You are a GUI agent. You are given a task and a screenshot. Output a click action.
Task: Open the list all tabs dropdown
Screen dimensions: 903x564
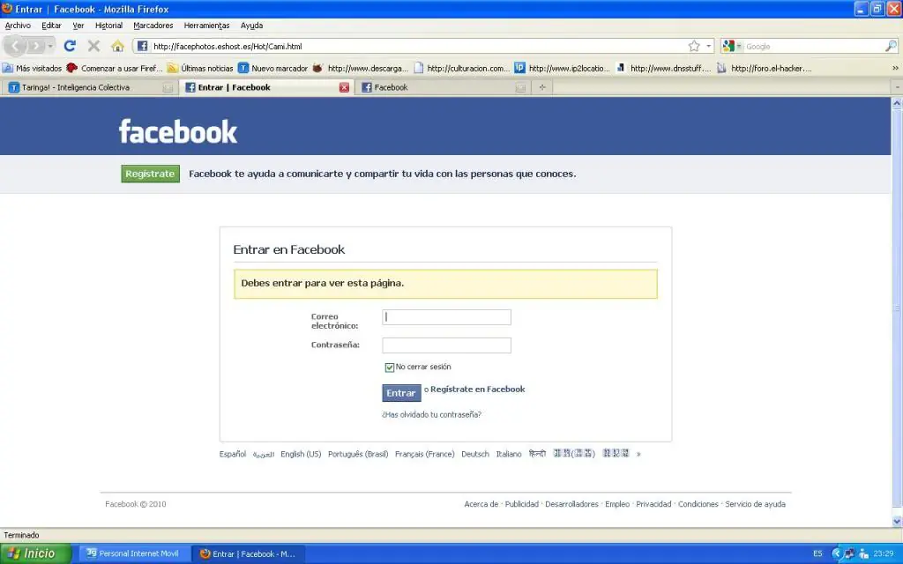[897, 87]
